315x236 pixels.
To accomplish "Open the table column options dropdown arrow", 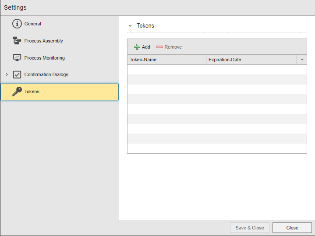I will [x=302, y=60].
